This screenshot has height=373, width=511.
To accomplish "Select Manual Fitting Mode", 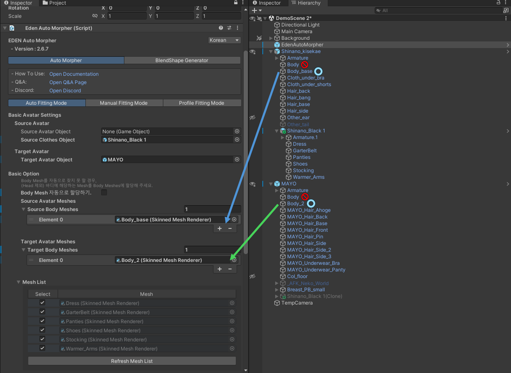I will [124, 103].
